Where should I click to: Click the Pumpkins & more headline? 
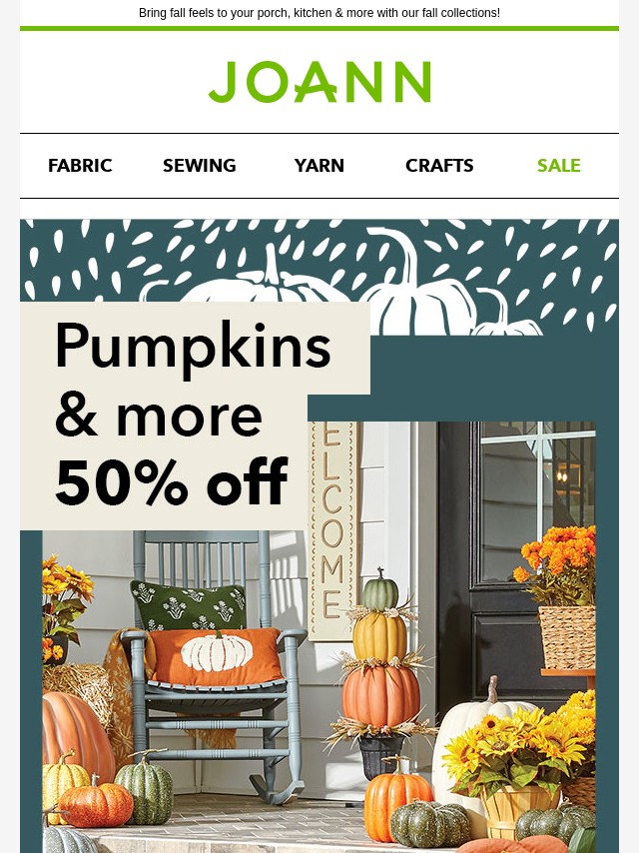pyautogui.click(x=193, y=381)
